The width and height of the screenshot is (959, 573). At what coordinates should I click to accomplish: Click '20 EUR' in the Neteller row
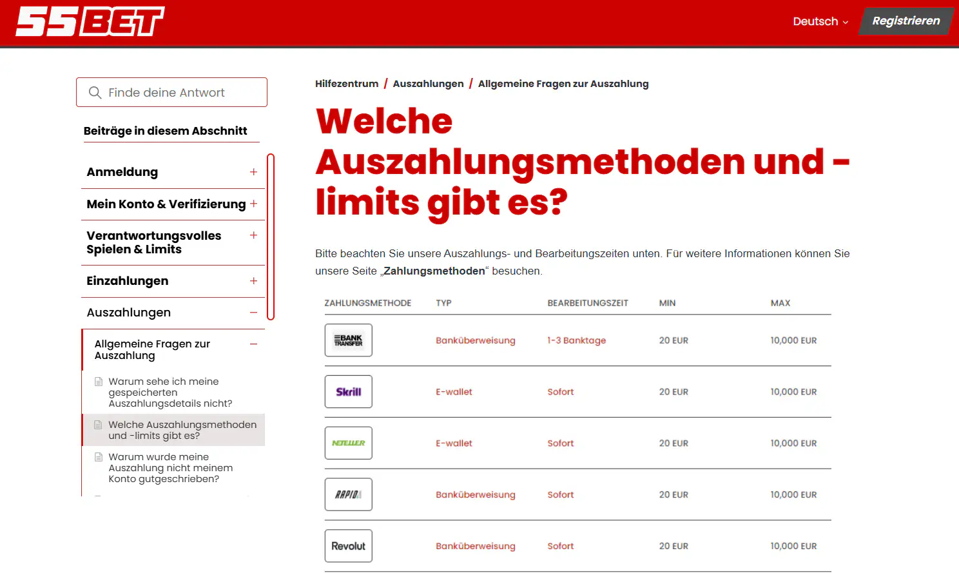pos(673,443)
